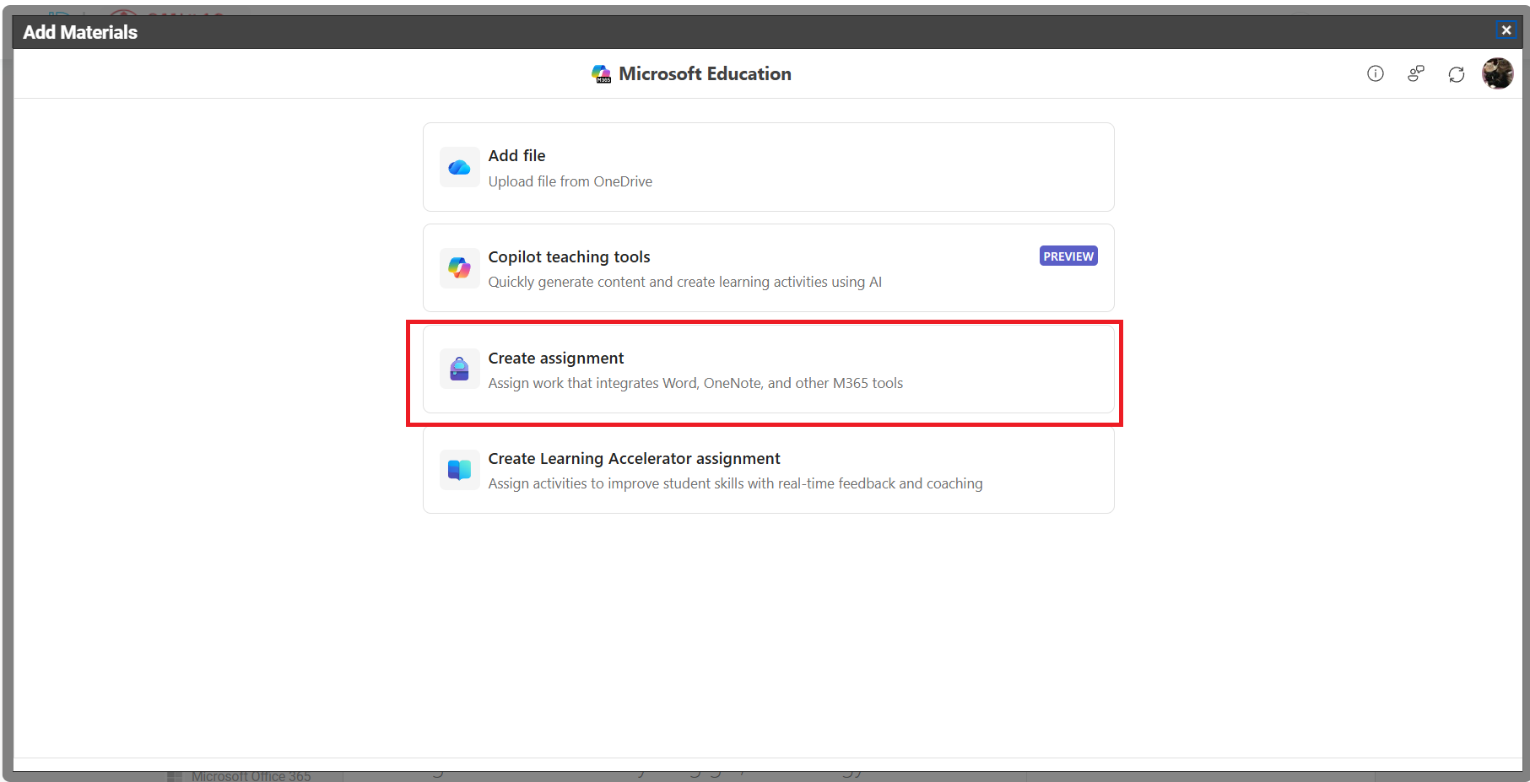Click 'Assign activities to improve student skills' text
This screenshot has height=782, width=1530.
pyautogui.click(x=735, y=483)
